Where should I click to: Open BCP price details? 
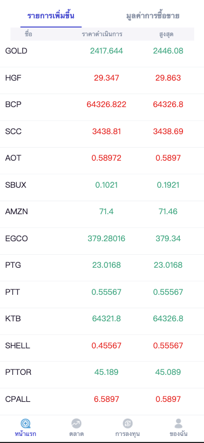(x=102, y=104)
